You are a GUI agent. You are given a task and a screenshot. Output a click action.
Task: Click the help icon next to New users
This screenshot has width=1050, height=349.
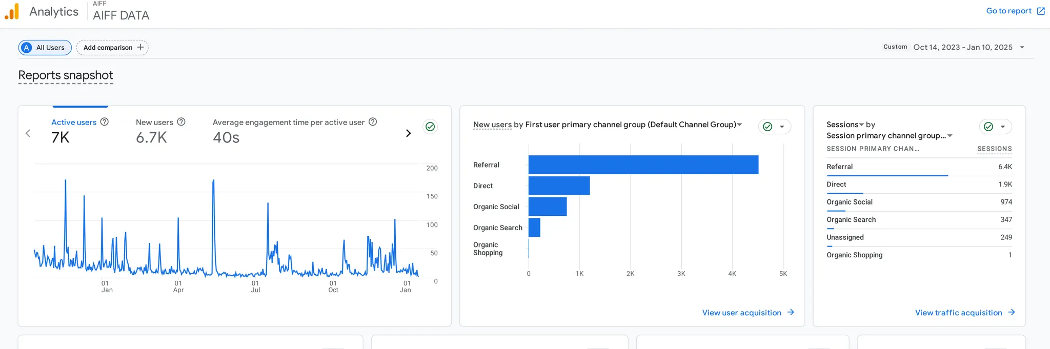click(x=181, y=122)
